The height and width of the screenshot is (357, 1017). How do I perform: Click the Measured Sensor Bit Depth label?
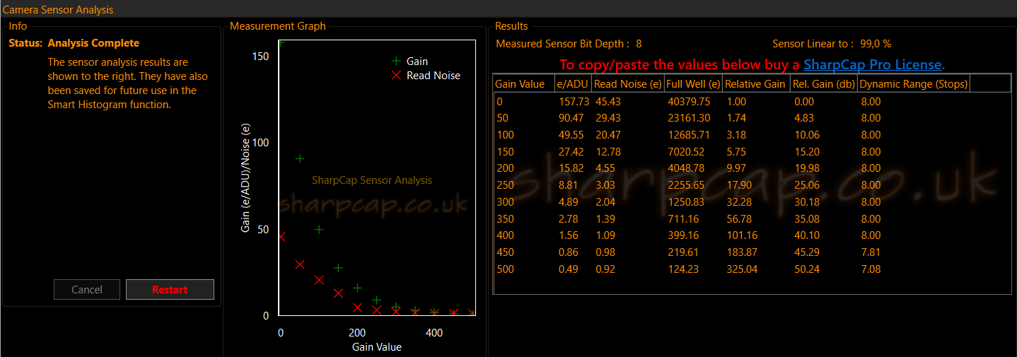(562, 44)
